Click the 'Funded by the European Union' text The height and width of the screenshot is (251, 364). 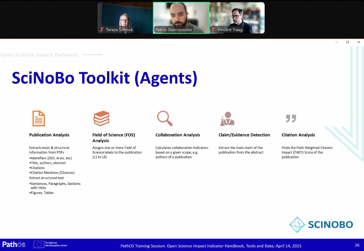pos(56,244)
